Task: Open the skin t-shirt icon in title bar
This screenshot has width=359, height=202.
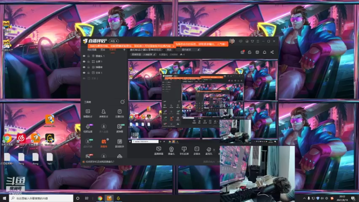Action: point(252,41)
